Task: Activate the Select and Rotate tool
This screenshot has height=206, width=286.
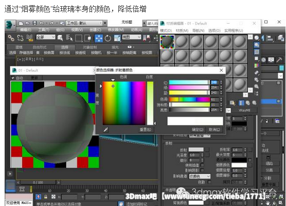Action: (108, 38)
